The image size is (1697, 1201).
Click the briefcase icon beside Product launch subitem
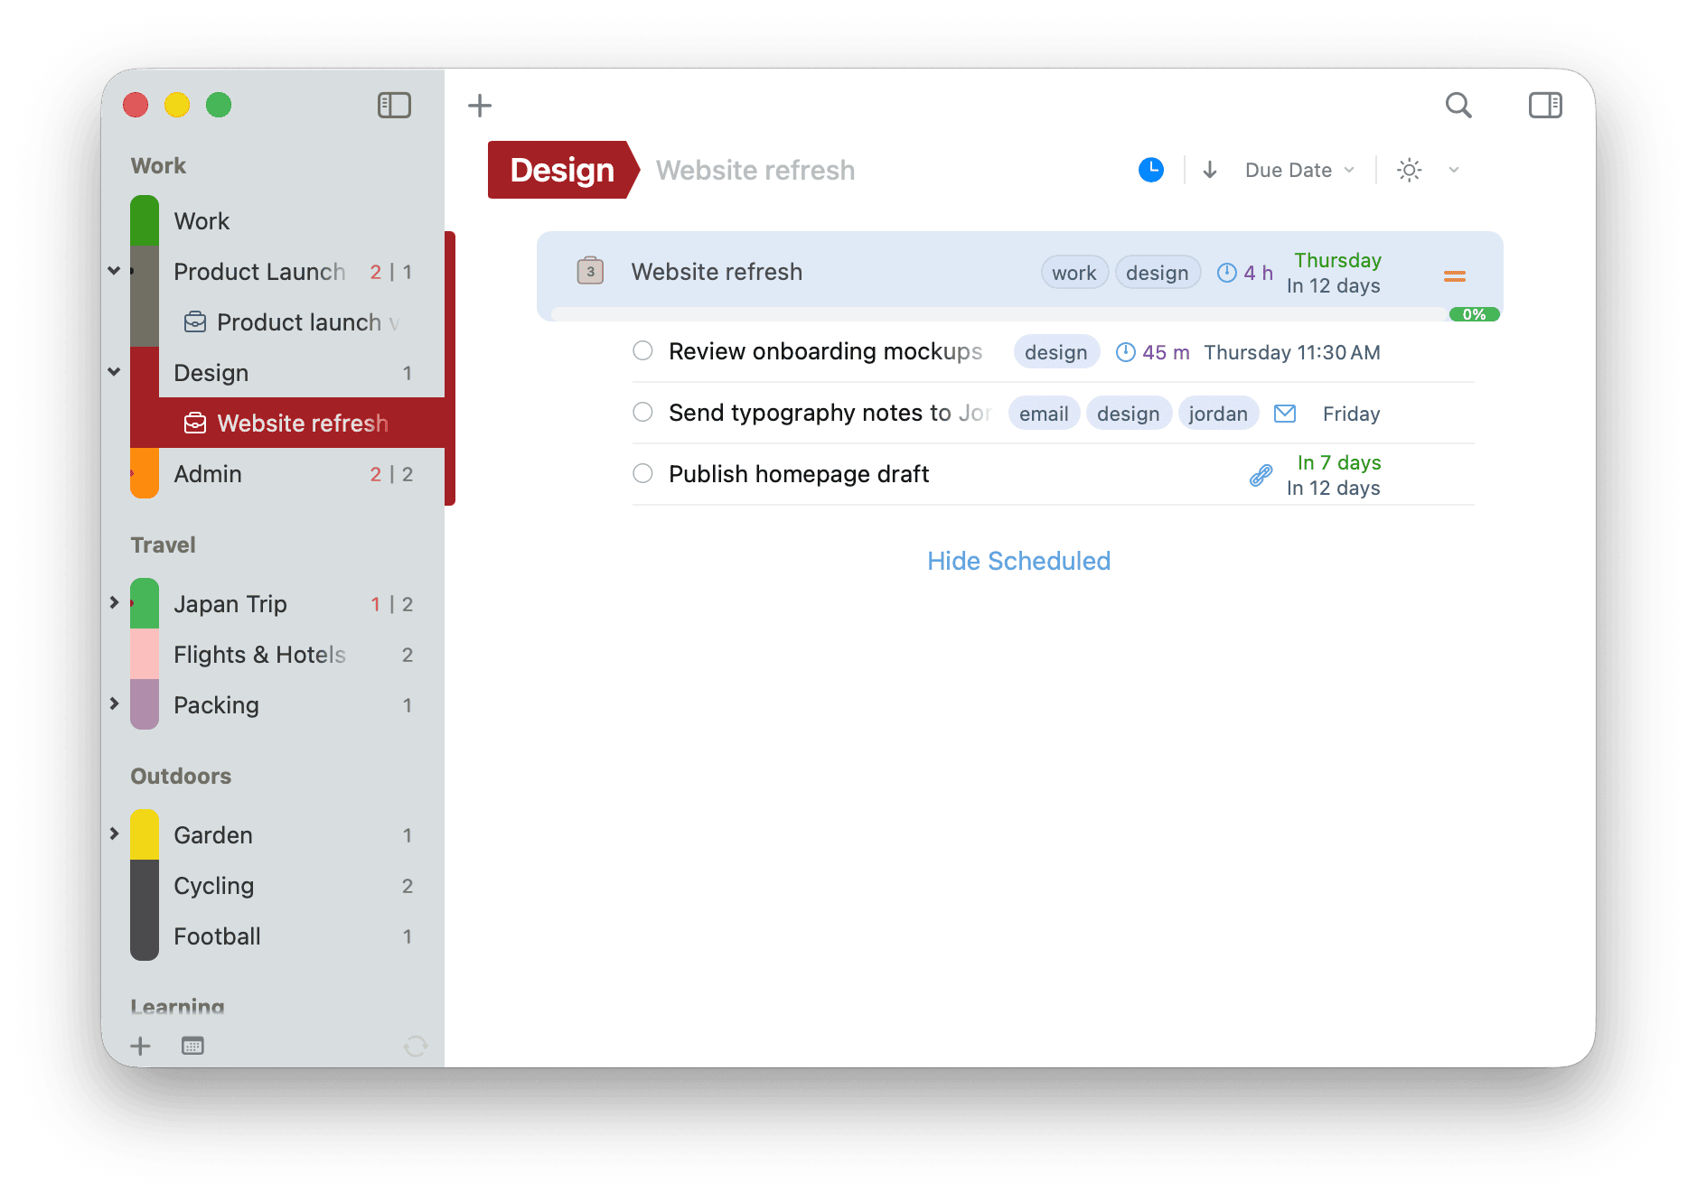(x=195, y=322)
